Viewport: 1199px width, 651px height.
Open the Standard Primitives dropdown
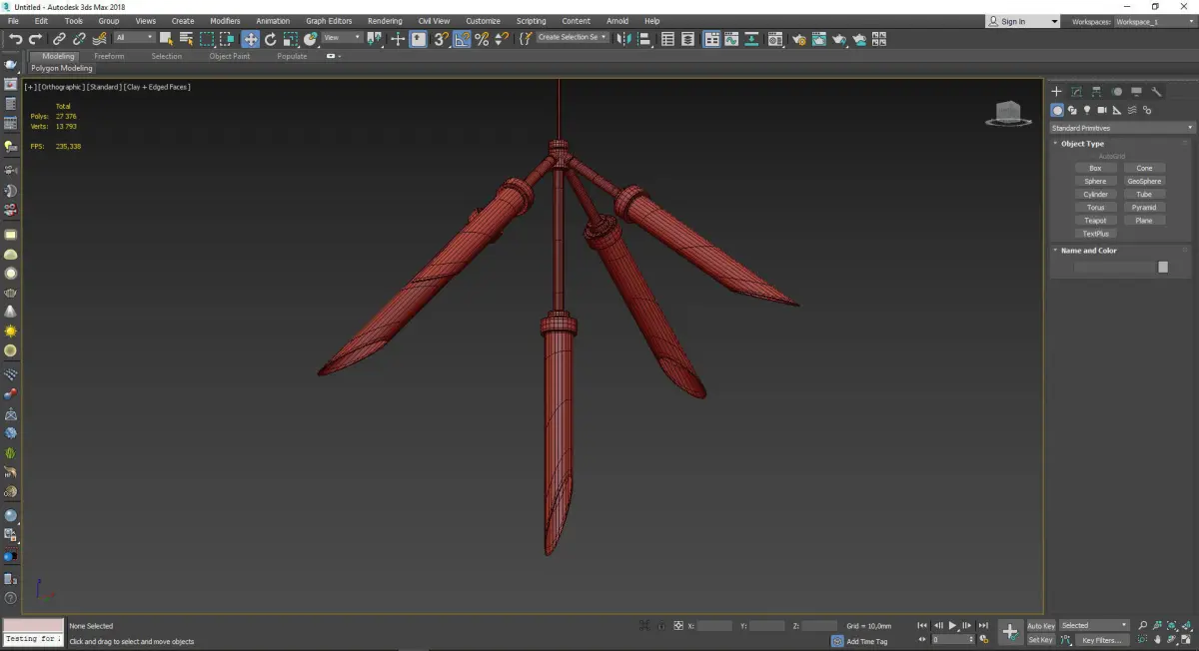click(x=1121, y=128)
